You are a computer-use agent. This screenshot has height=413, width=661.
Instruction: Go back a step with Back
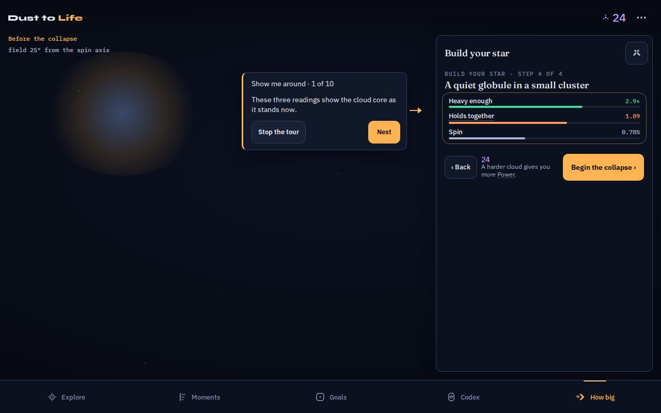461,167
